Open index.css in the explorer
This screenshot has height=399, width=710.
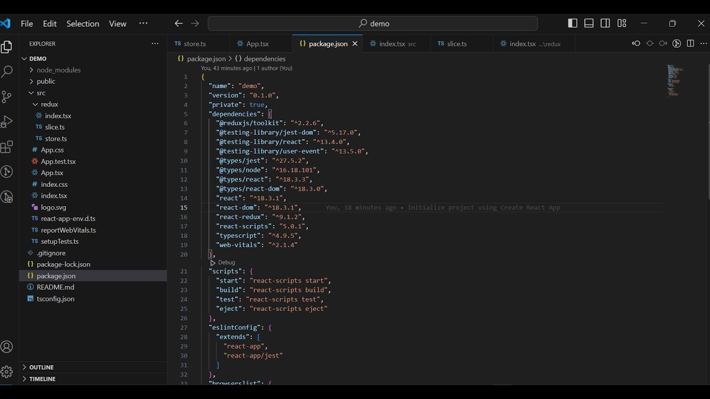pos(93,184)
